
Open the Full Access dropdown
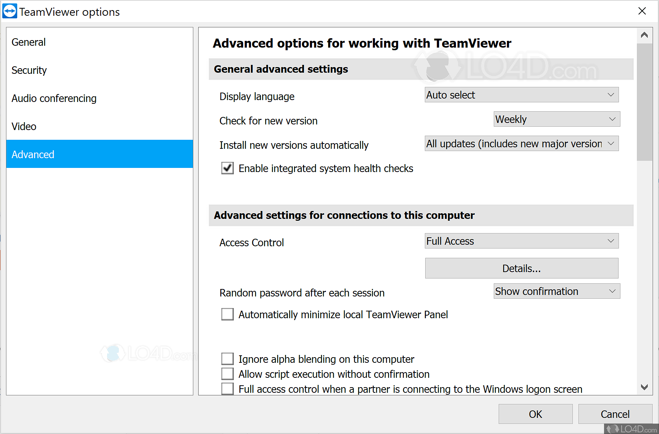[521, 241]
